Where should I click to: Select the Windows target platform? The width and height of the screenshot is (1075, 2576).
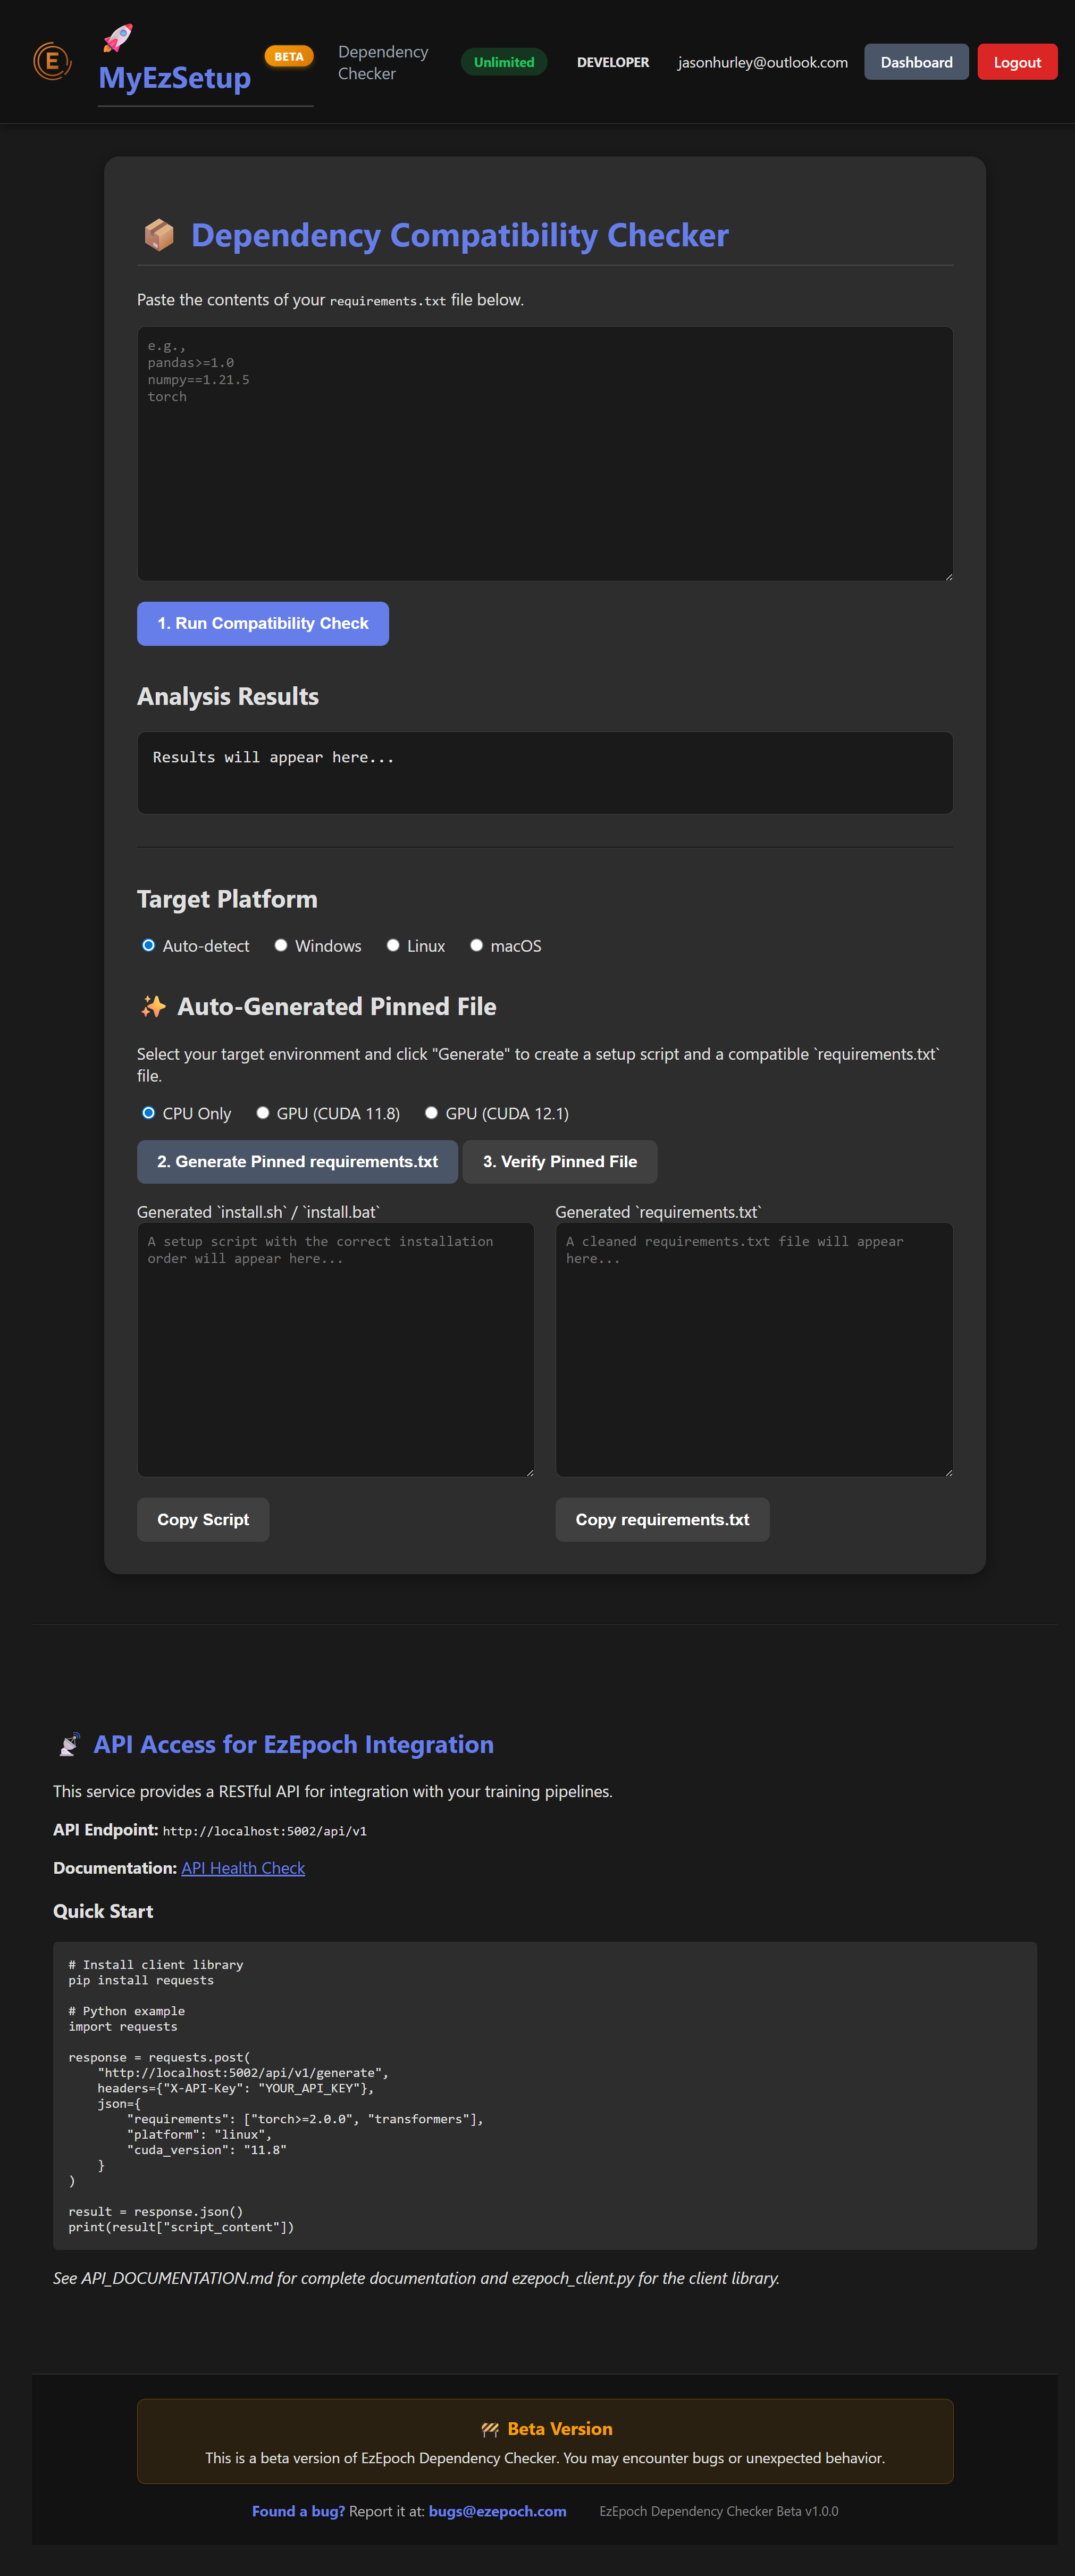(x=282, y=946)
